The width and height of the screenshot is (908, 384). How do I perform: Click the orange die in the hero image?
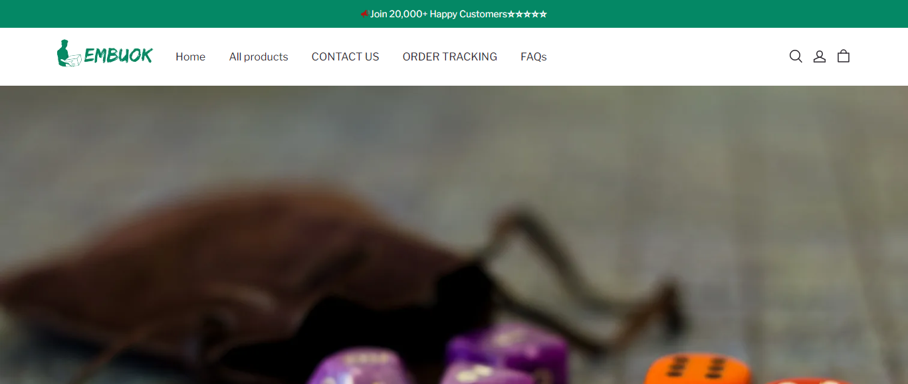(x=697, y=369)
